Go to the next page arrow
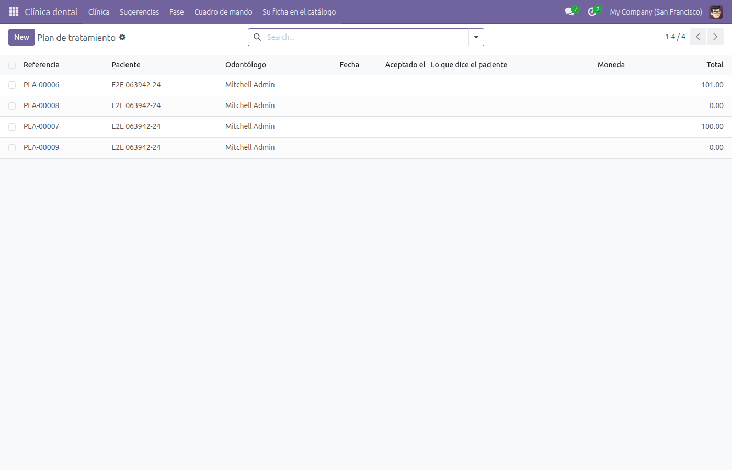 click(x=715, y=37)
